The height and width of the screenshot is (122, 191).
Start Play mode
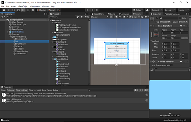tap(87, 10)
